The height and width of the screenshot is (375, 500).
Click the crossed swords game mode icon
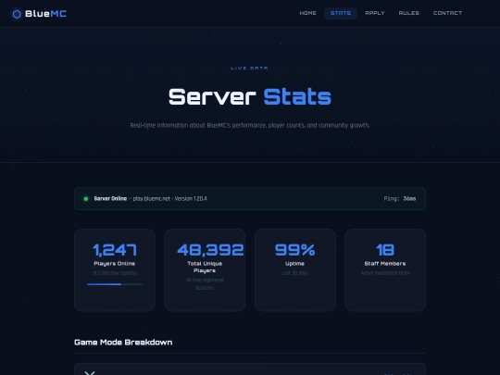click(90, 372)
